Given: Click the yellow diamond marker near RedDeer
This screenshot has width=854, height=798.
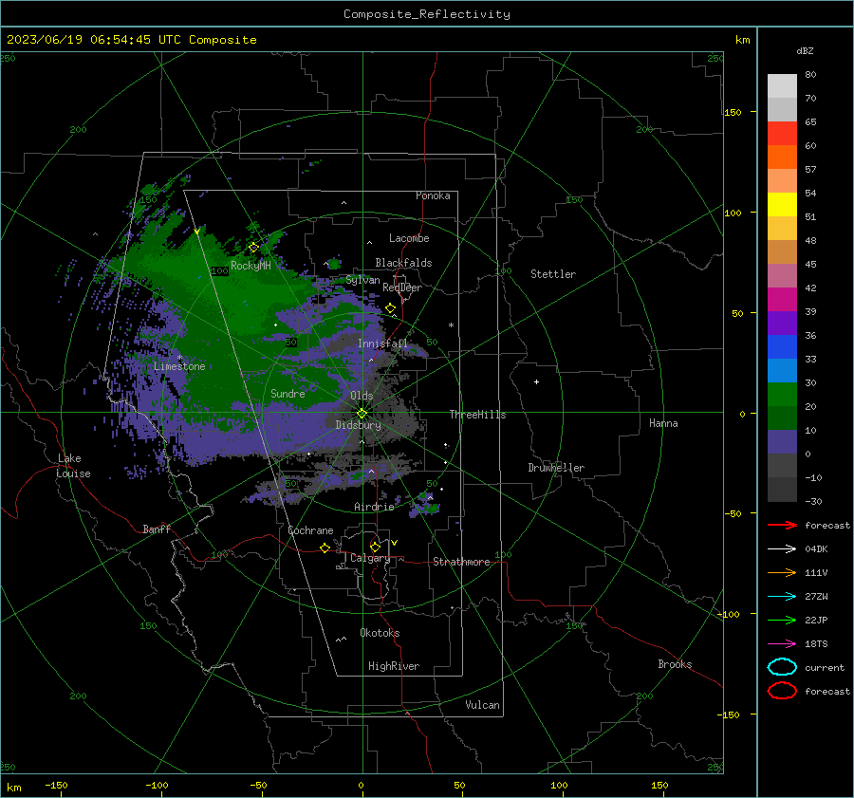Looking at the screenshot, I should click(390, 308).
